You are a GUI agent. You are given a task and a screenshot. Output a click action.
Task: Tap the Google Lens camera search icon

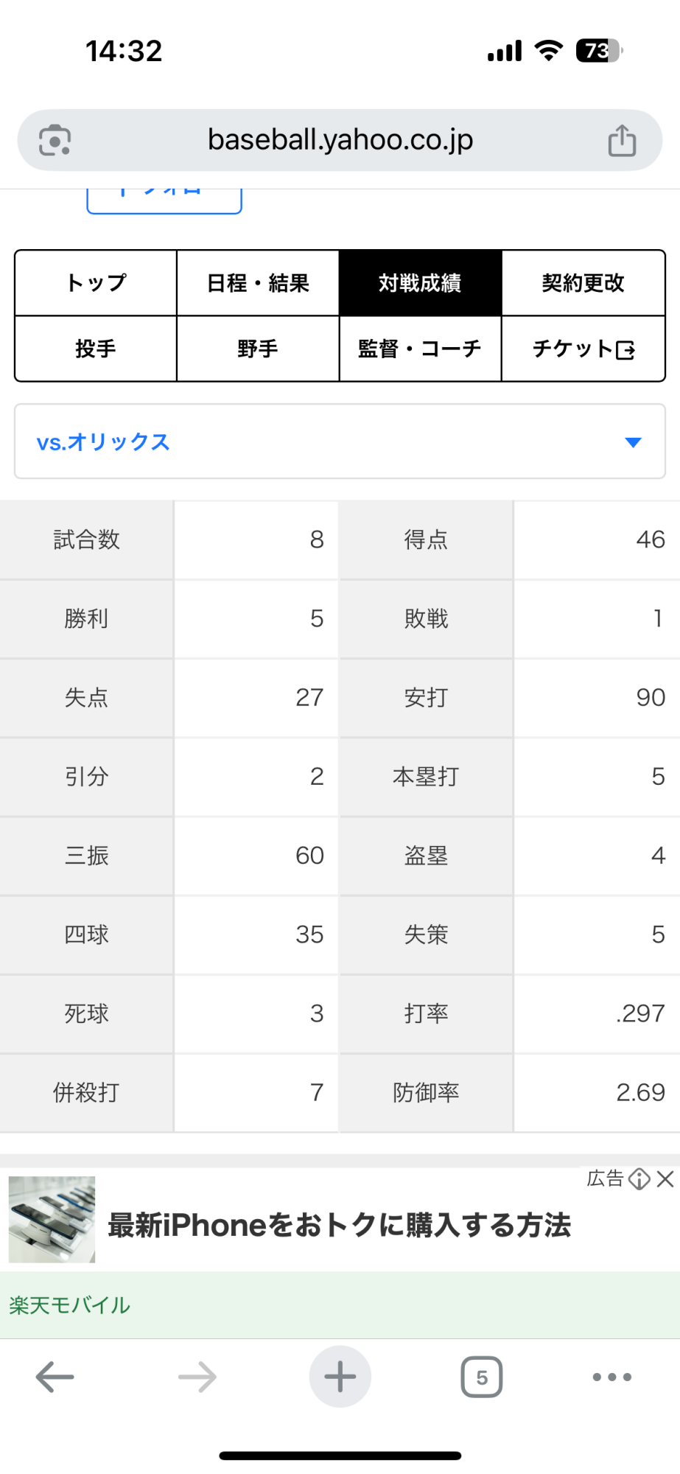click(55, 140)
